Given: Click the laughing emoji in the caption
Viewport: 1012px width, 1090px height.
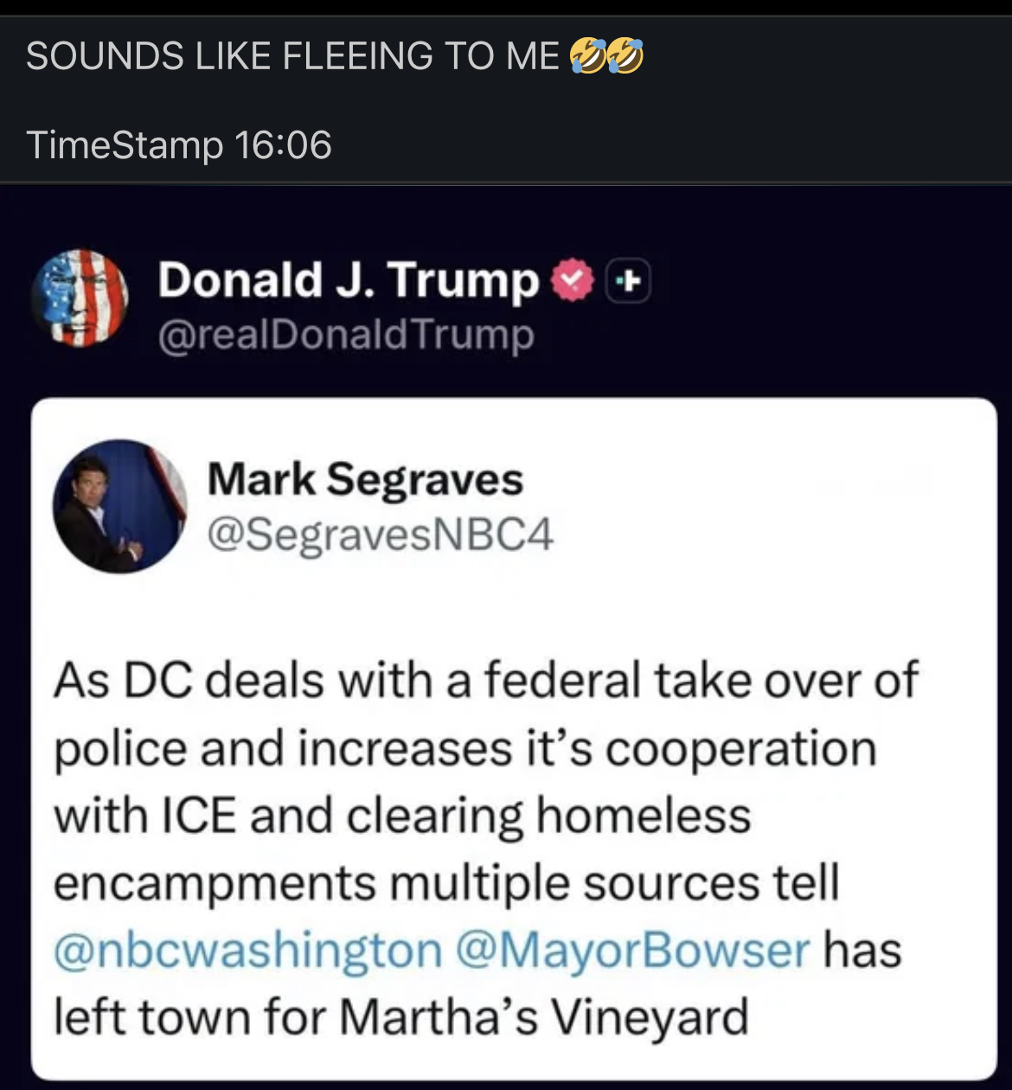Looking at the screenshot, I should coord(586,54).
